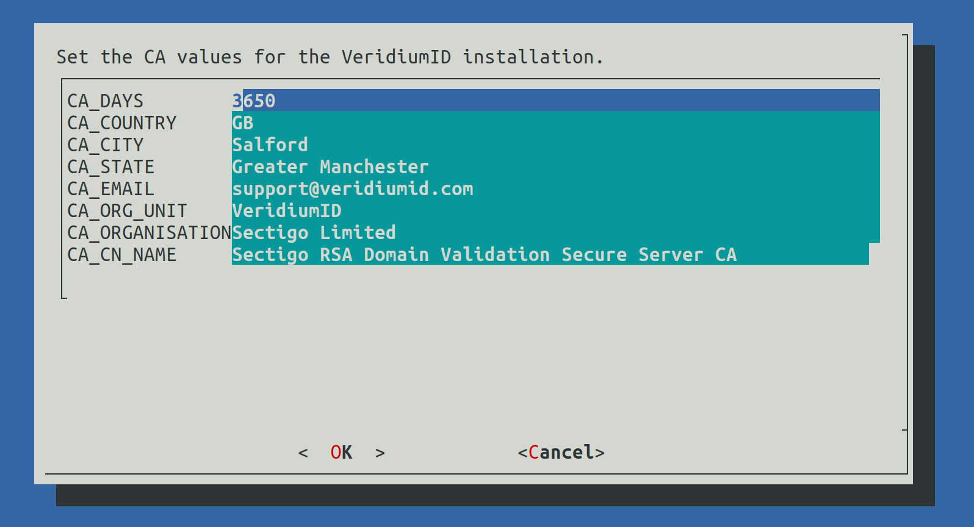Click the CA_ORGANISATION label
Viewport: 974px width, 527px height.
pyautogui.click(x=149, y=232)
